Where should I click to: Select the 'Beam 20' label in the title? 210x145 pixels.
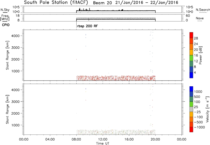pos(102,3)
